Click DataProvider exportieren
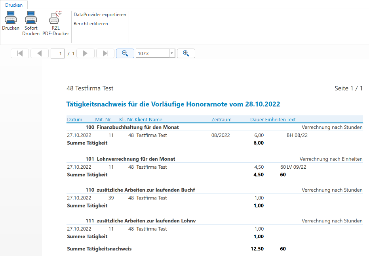The height and width of the screenshot is (256, 369). (x=100, y=15)
